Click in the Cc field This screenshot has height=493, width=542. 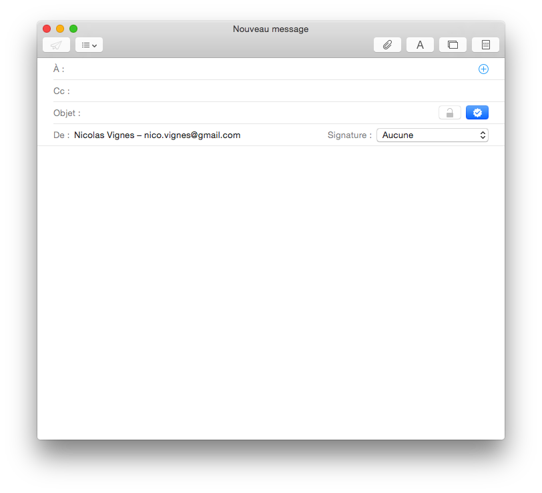(x=280, y=91)
